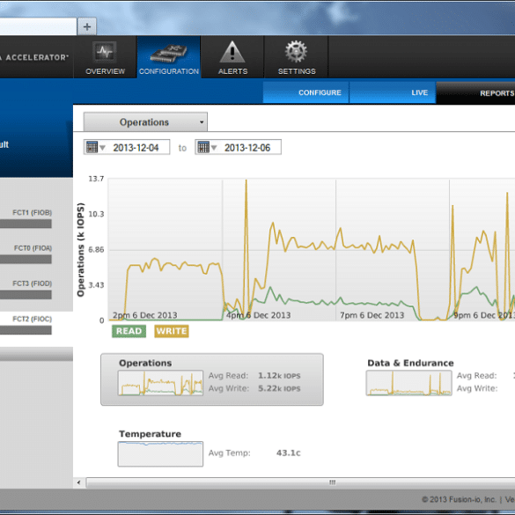Viewport: 515px width, 515px height.
Task: Switch to the REPORTS tab
Action: pyautogui.click(x=476, y=93)
